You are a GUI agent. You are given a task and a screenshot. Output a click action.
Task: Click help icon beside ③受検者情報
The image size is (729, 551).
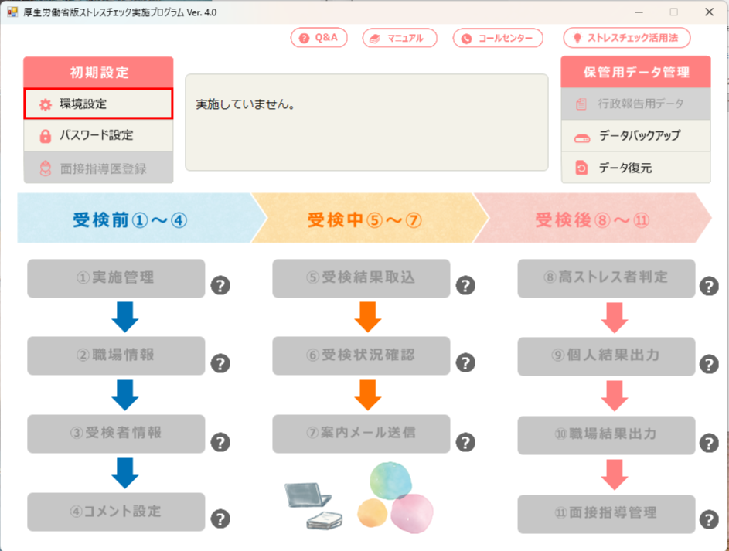(220, 442)
